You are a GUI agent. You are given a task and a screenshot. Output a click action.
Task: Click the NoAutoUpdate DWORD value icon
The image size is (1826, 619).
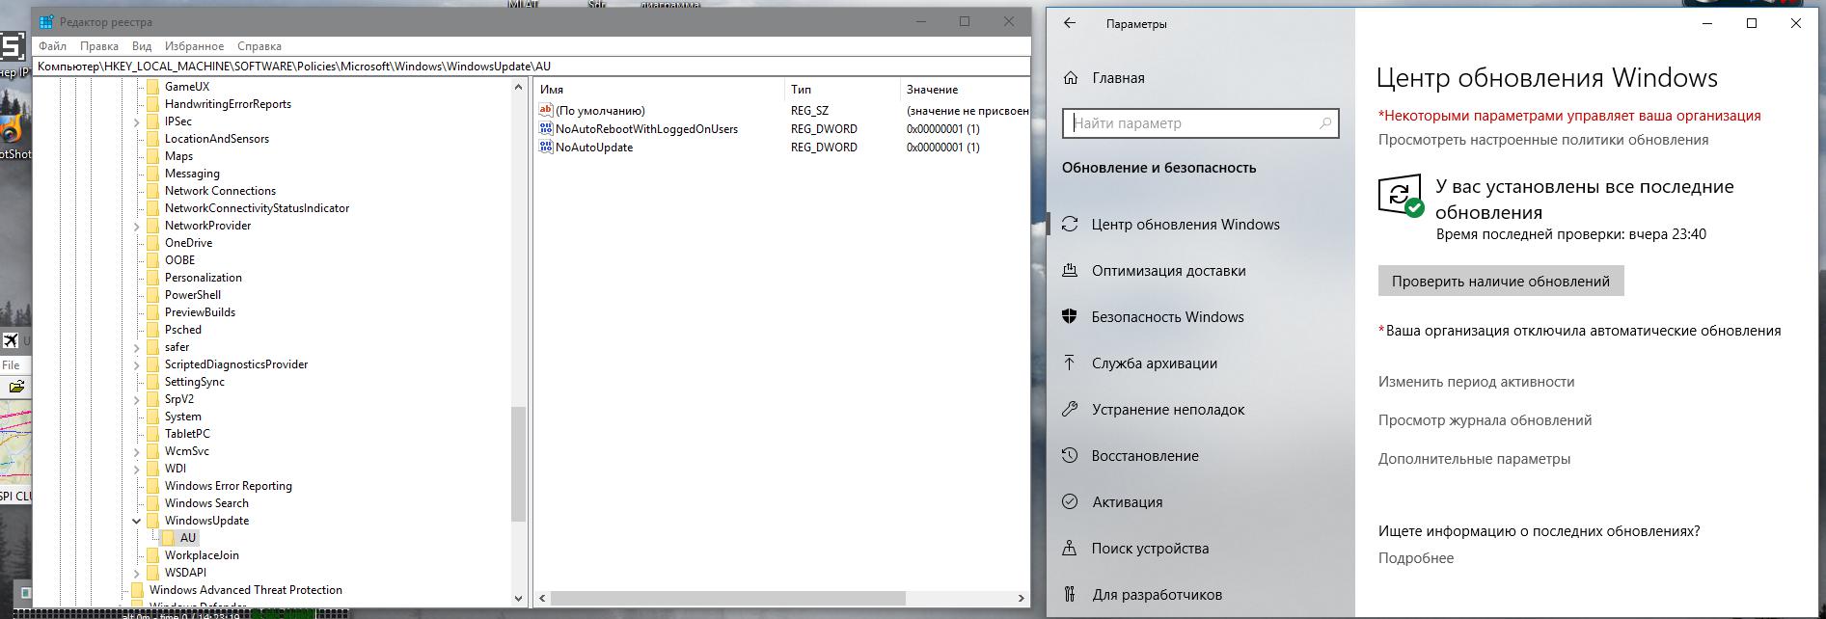point(546,147)
